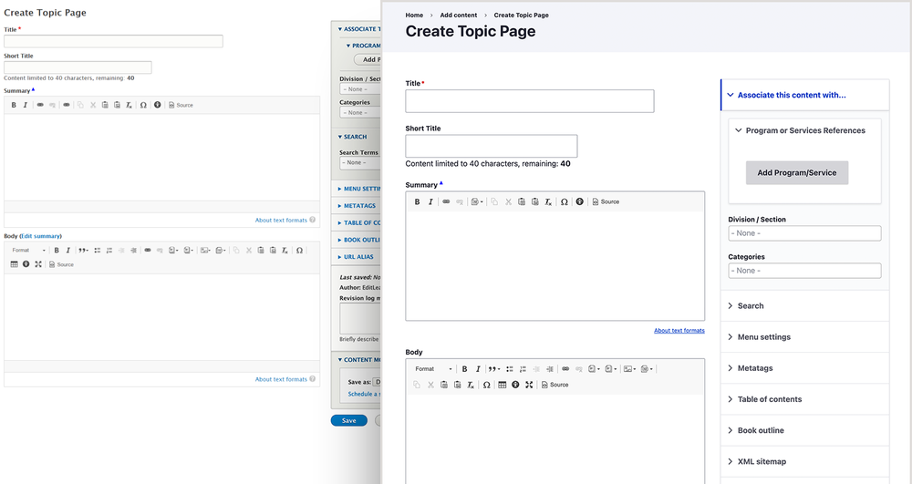912x484 pixels.
Task: Insert numbered list in left form Body
Action: (x=109, y=251)
